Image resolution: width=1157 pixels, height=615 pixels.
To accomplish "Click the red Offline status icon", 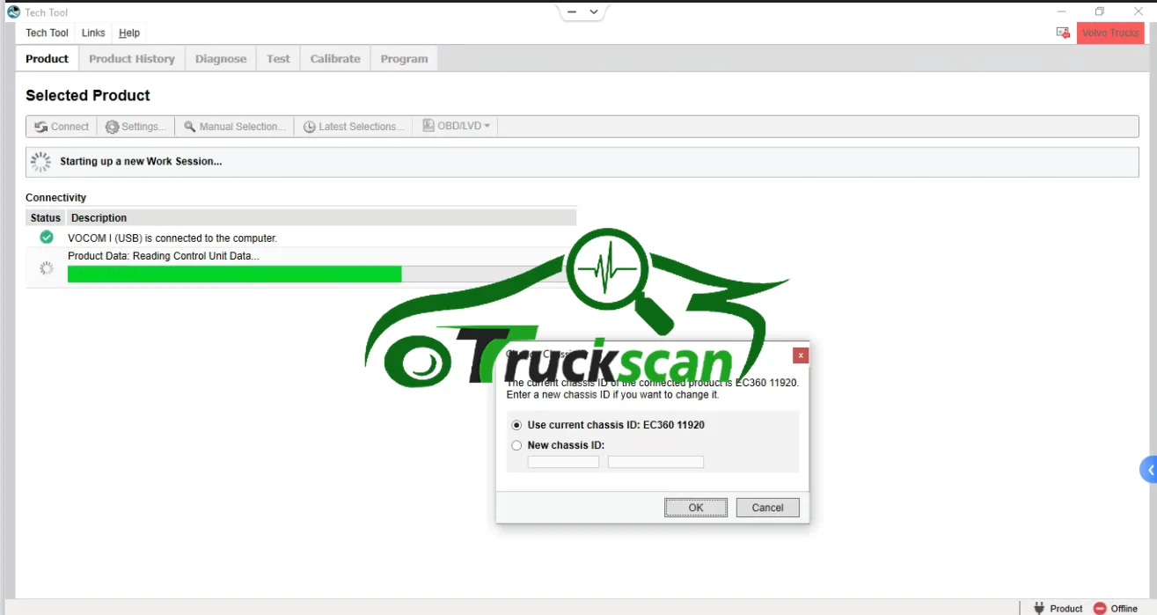I will (x=1100, y=608).
